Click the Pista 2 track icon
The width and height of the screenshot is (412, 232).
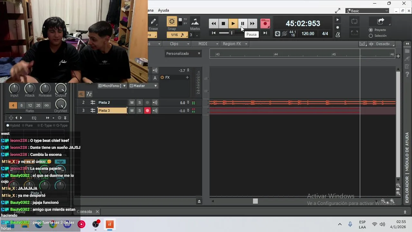tap(93, 102)
